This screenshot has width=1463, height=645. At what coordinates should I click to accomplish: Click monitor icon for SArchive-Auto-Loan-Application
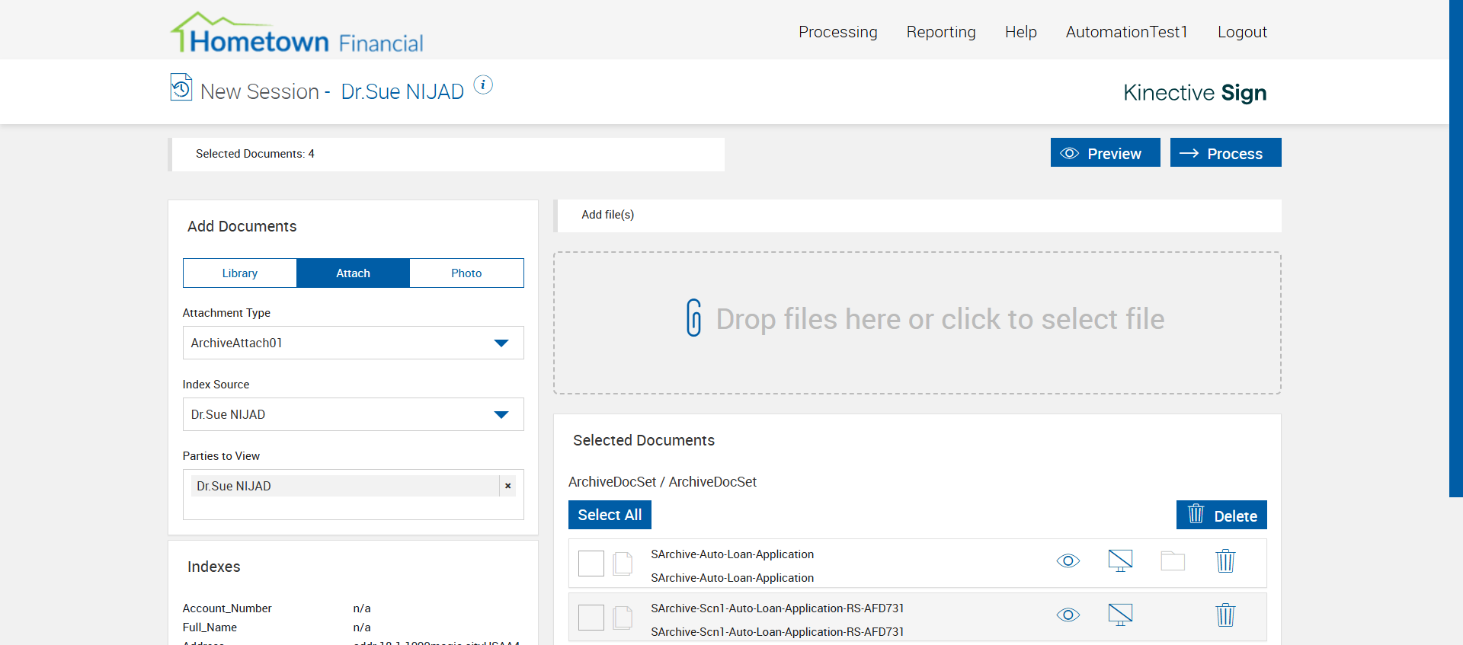[x=1120, y=561]
